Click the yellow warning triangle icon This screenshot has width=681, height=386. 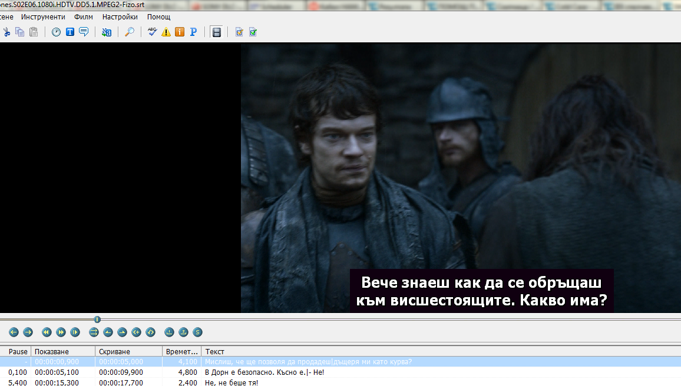point(166,32)
